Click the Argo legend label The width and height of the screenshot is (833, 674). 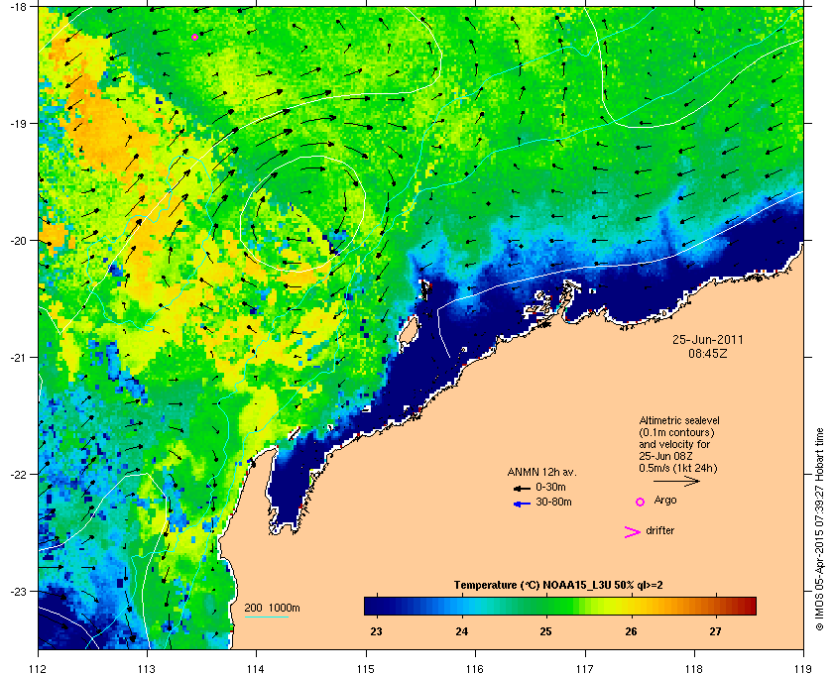pyautogui.click(x=665, y=500)
